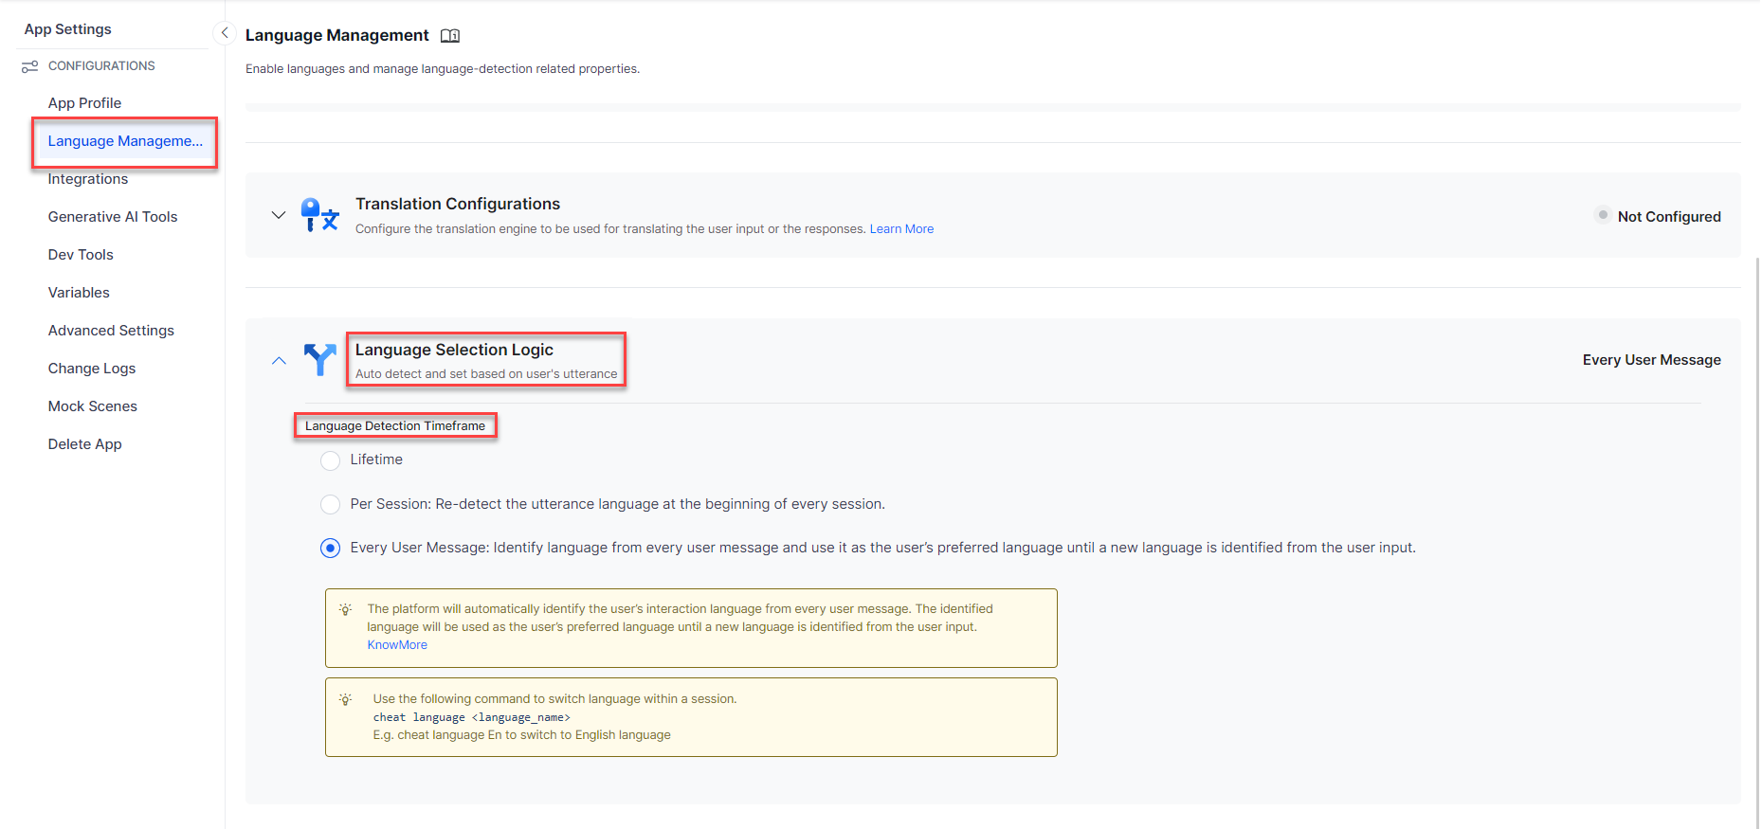Screen dimensions: 1762x829
Task: Select the Every User Message radio button
Action: 330,549
